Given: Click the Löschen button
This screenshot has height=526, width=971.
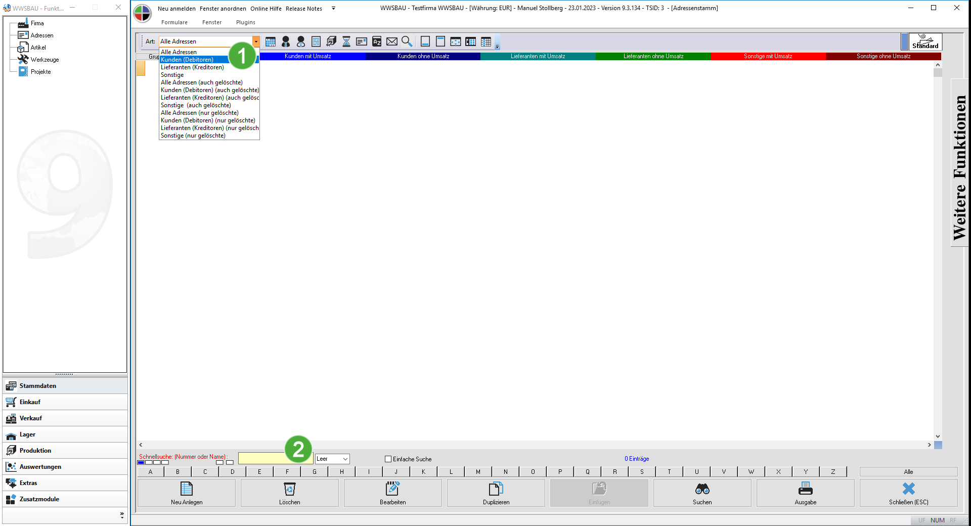Looking at the screenshot, I should 290,493.
